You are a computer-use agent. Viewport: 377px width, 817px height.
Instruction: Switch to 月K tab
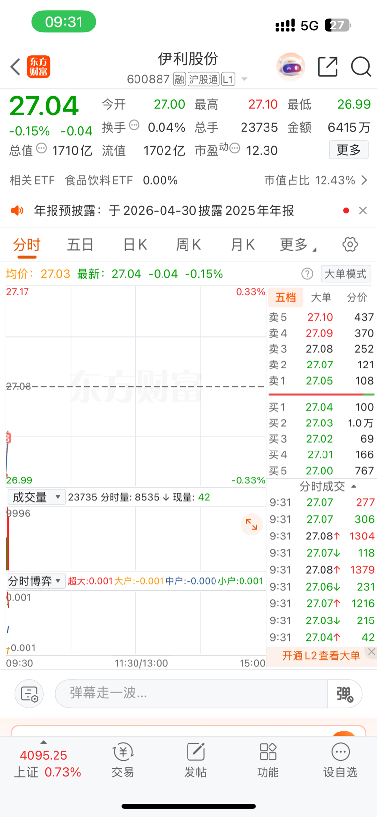tap(243, 244)
